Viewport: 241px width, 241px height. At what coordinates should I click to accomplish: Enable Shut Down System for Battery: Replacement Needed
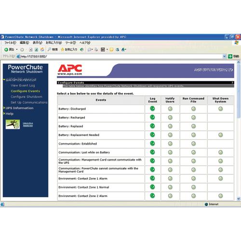221,135
